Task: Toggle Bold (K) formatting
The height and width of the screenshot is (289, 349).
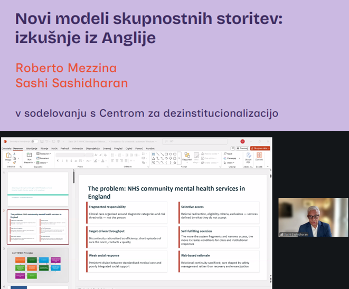Action: [58, 161]
